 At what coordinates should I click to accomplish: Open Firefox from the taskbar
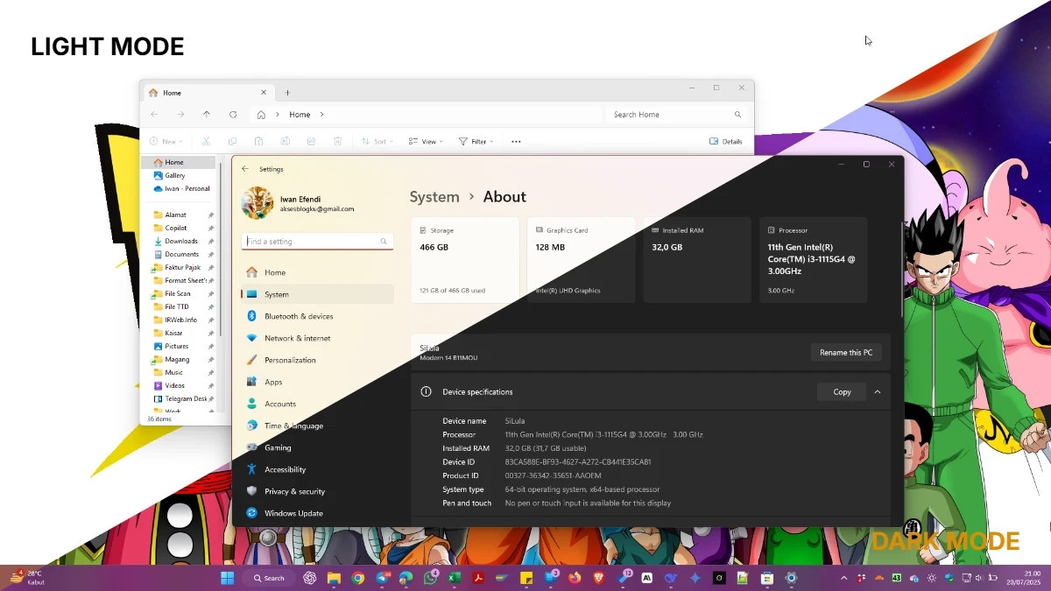[x=575, y=578]
